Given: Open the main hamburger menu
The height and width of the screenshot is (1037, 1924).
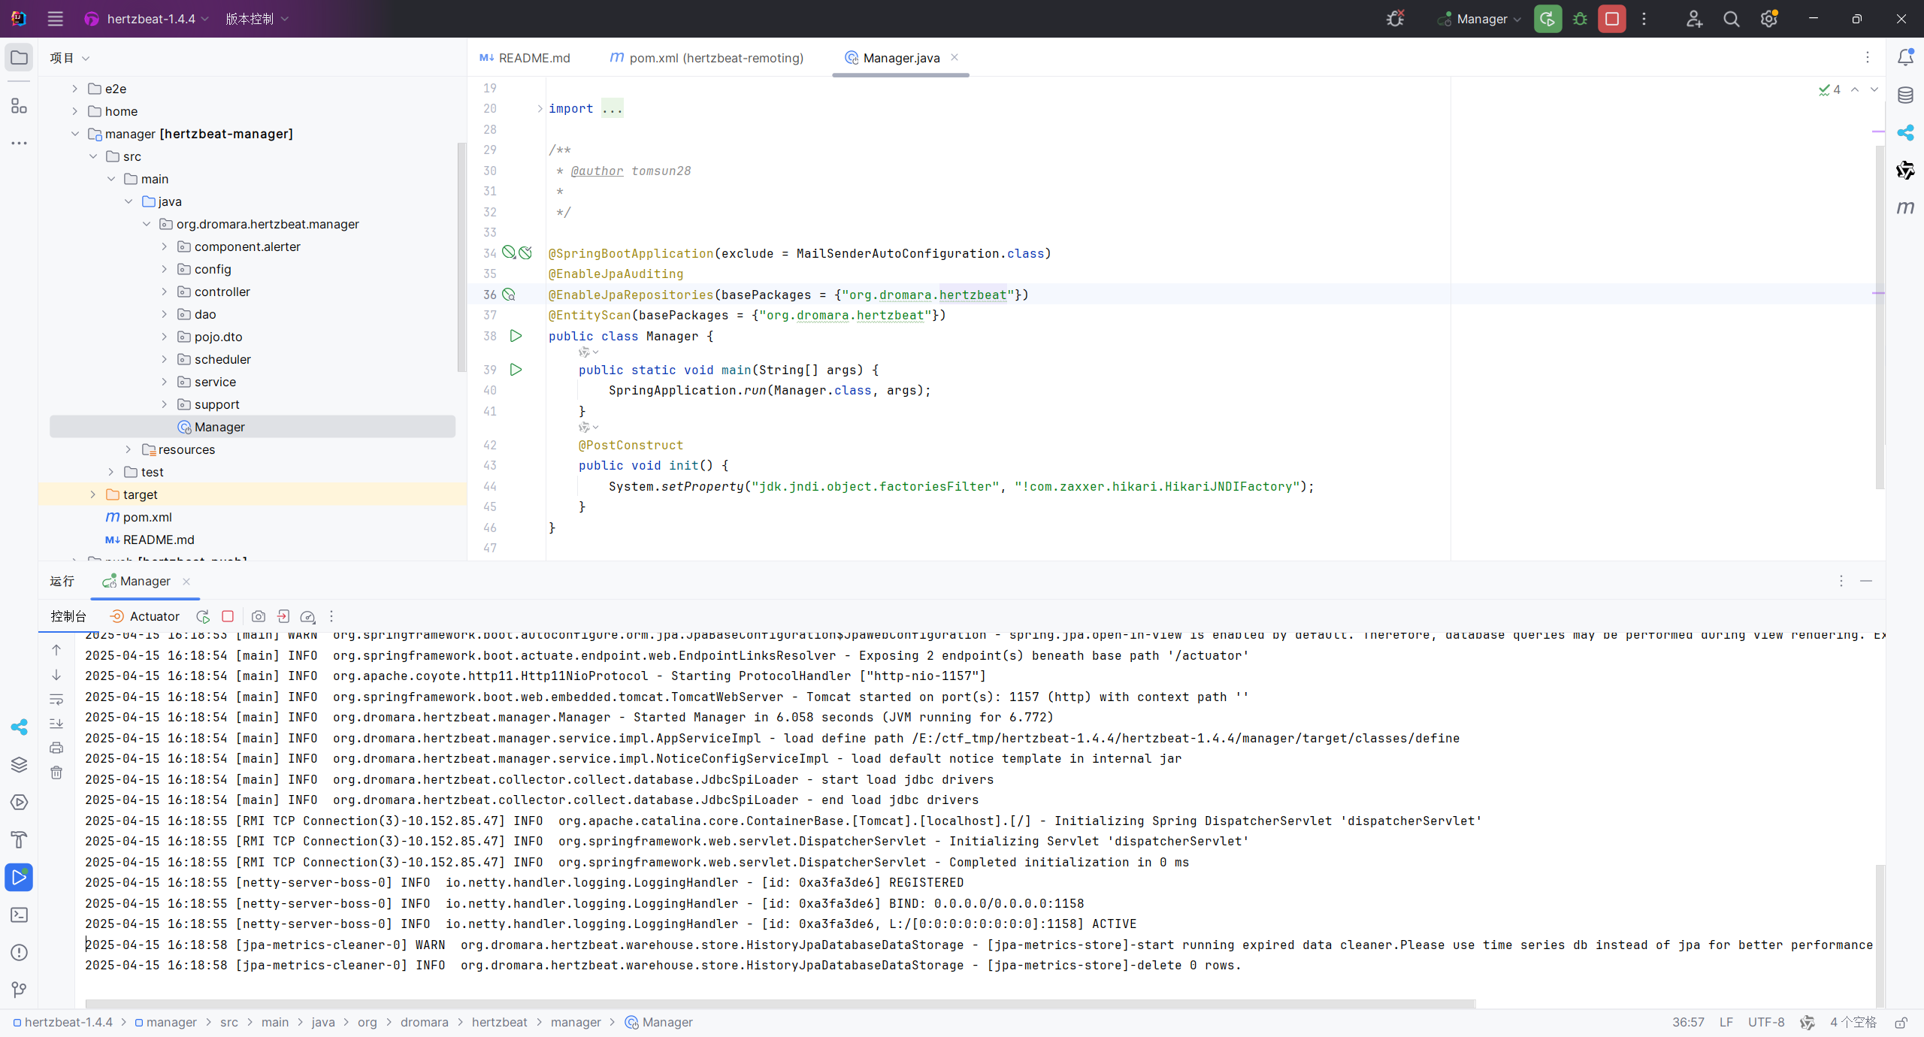Looking at the screenshot, I should click(x=55, y=19).
